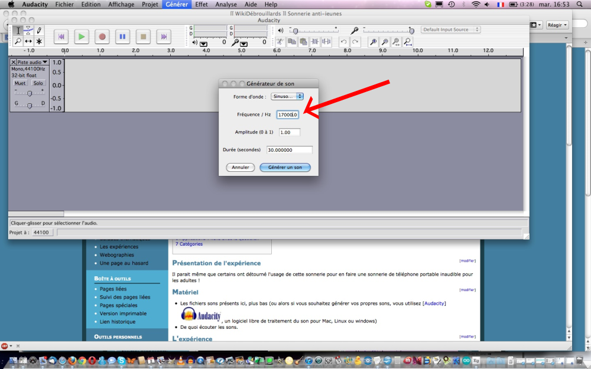This screenshot has height=369, width=591.
Task: Choose the Time Shift tool
Action: click(28, 41)
